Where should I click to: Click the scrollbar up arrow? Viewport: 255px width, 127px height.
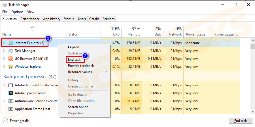point(252,40)
